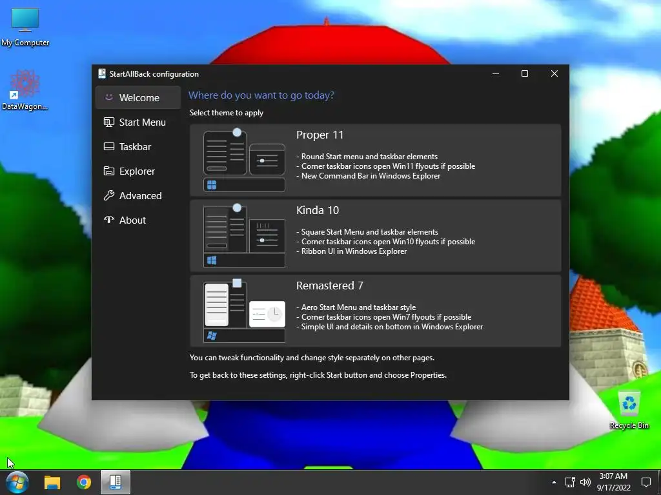Open the Taskbar settings page
This screenshot has width=661, height=495.
click(x=138, y=146)
